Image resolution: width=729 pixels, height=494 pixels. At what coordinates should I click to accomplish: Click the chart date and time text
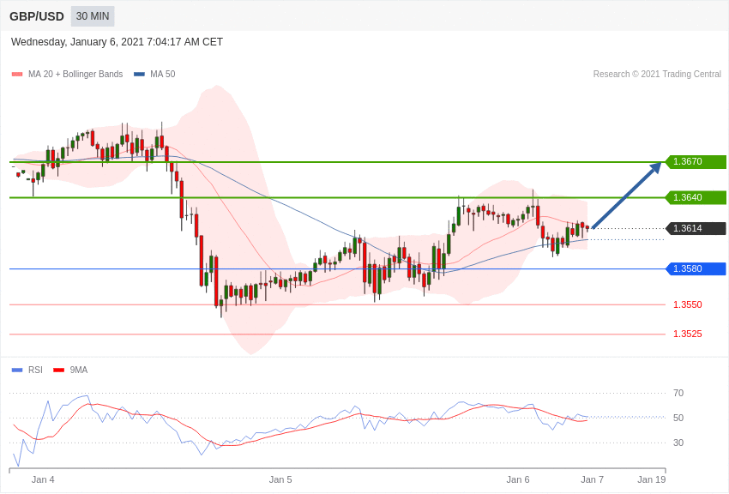[117, 42]
